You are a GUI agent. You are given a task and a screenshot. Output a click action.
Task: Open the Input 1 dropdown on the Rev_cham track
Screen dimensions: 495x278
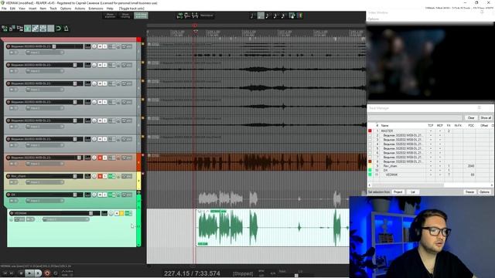tap(45, 182)
